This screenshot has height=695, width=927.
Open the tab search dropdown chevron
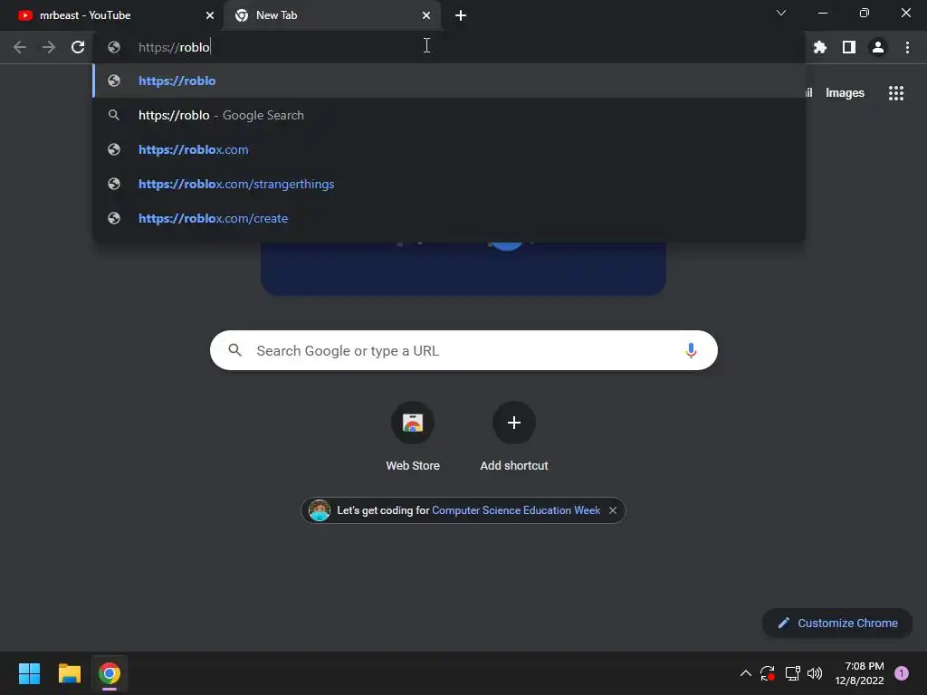pyautogui.click(x=781, y=13)
